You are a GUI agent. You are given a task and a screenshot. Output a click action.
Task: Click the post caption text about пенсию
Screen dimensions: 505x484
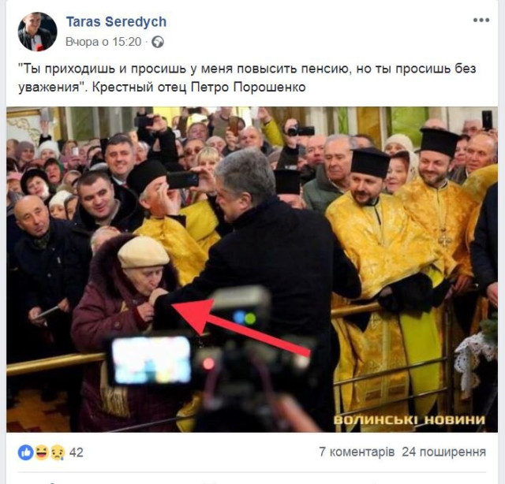click(247, 77)
